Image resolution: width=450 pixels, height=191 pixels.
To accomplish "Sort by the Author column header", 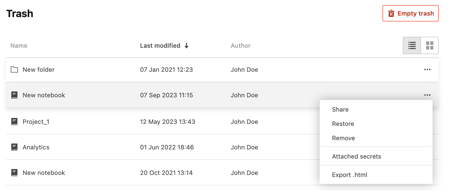I will (x=240, y=46).
